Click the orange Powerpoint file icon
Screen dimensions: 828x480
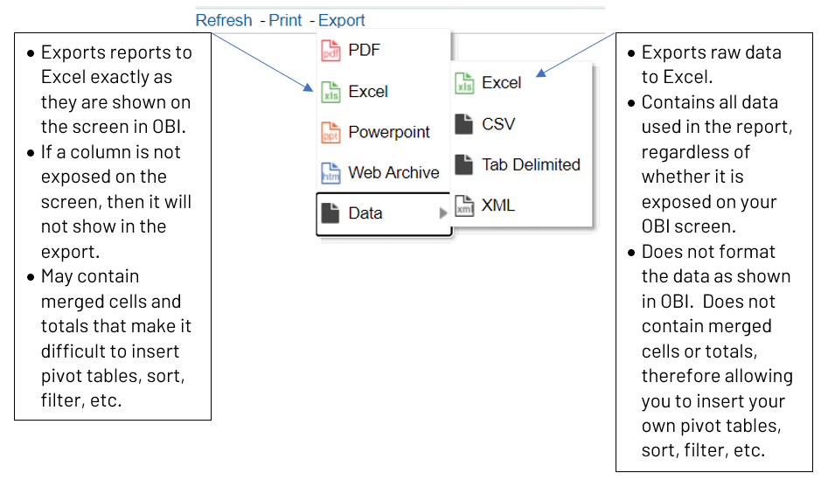331,132
